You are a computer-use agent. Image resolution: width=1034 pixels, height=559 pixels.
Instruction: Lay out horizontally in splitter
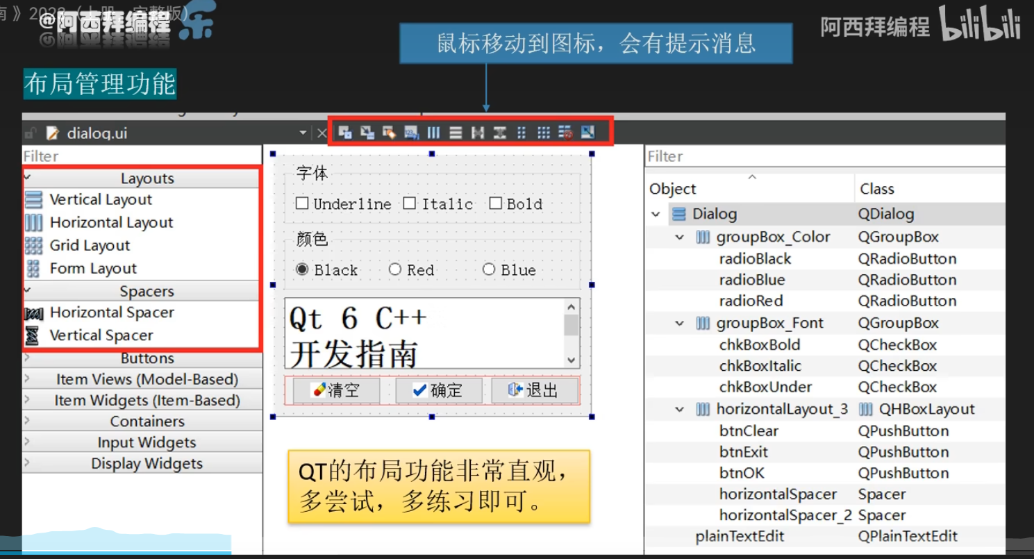[477, 132]
